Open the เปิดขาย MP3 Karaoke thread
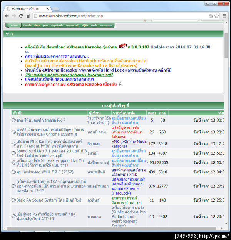The width and height of the screenshot is (231, 240). click(x=49, y=143)
